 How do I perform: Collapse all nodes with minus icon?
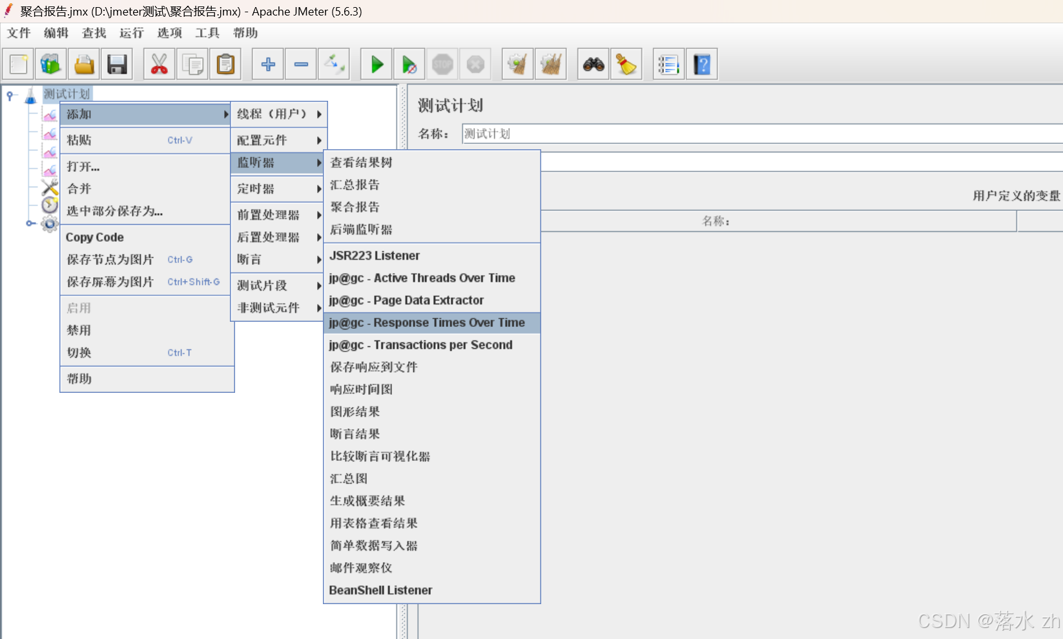coord(301,64)
